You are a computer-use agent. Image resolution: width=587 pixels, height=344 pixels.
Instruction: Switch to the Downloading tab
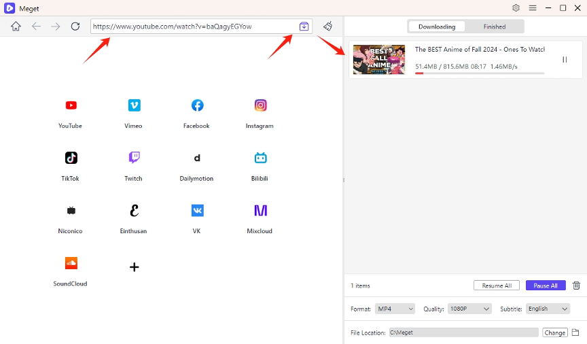coord(436,27)
